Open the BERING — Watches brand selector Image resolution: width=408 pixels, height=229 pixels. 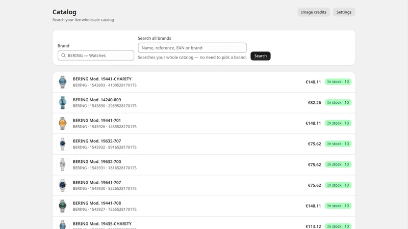(x=96, y=55)
